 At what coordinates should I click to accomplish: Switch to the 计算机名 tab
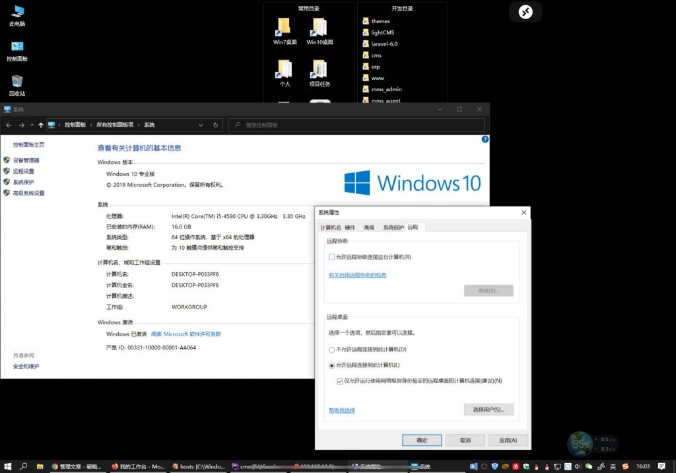point(331,227)
